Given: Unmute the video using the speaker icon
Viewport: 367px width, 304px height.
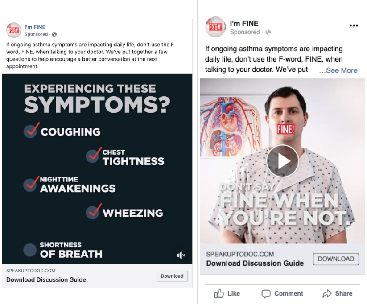Looking at the screenshot, I should coord(181,255).
